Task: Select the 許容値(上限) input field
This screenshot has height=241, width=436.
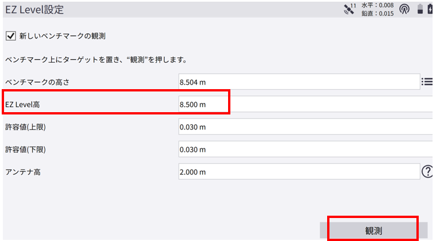Action: pyautogui.click(x=305, y=127)
